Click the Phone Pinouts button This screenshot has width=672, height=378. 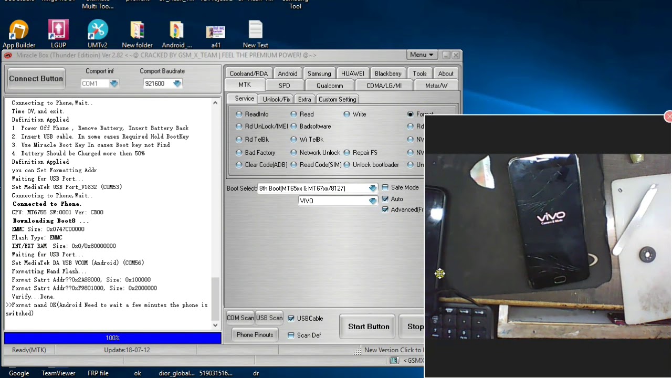tap(255, 334)
